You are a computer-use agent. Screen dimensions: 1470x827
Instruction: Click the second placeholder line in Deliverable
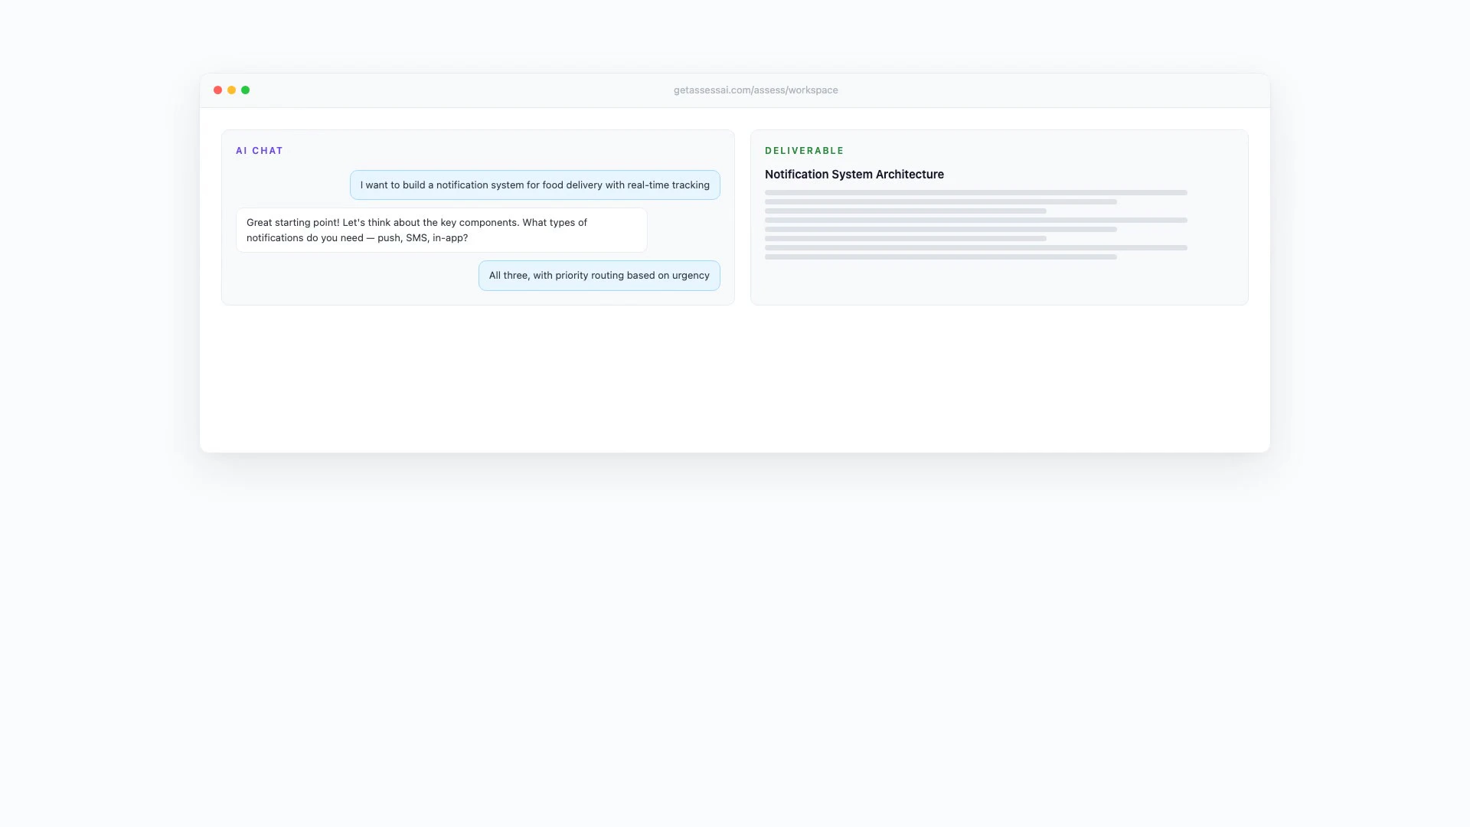[x=940, y=202]
